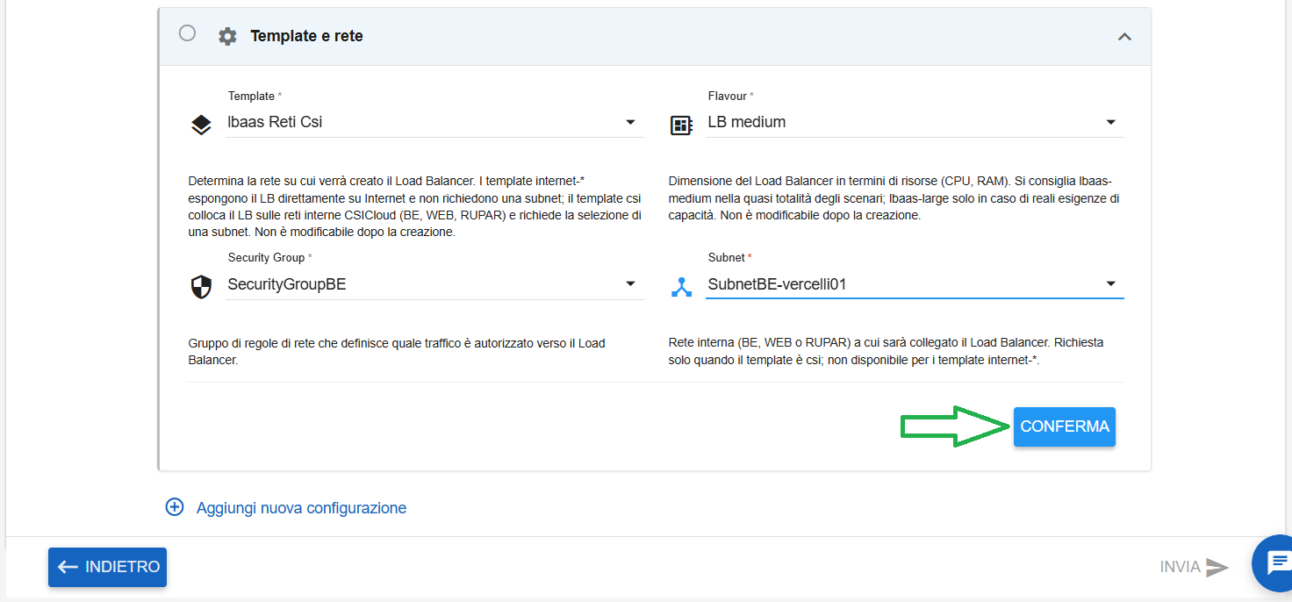The image size is (1292, 602).
Task: Click the layers icon next to Template field
Action: click(201, 125)
